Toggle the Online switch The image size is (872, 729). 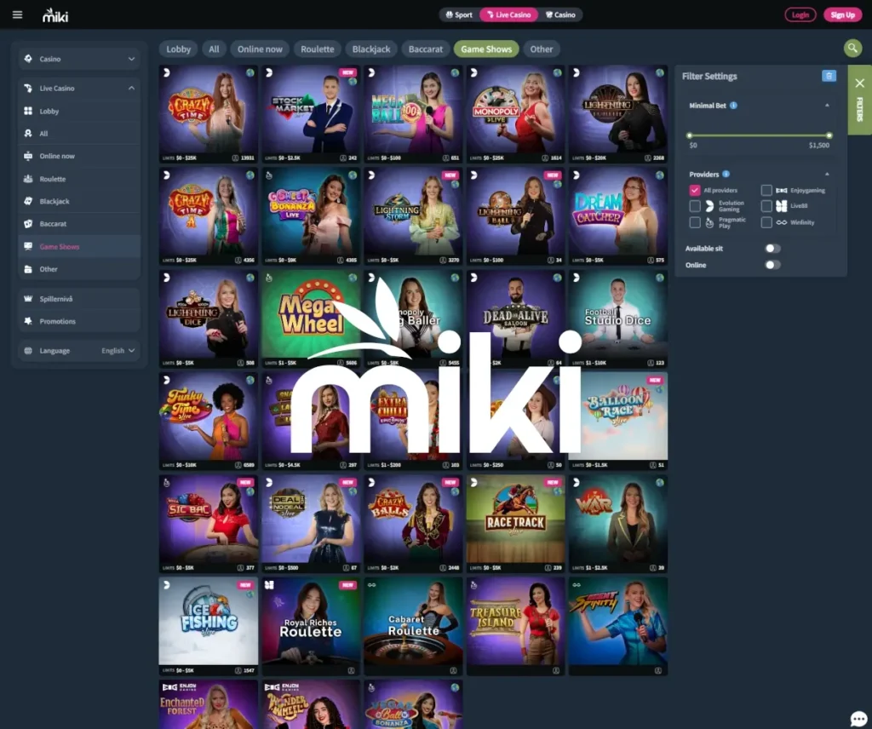[772, 265]
